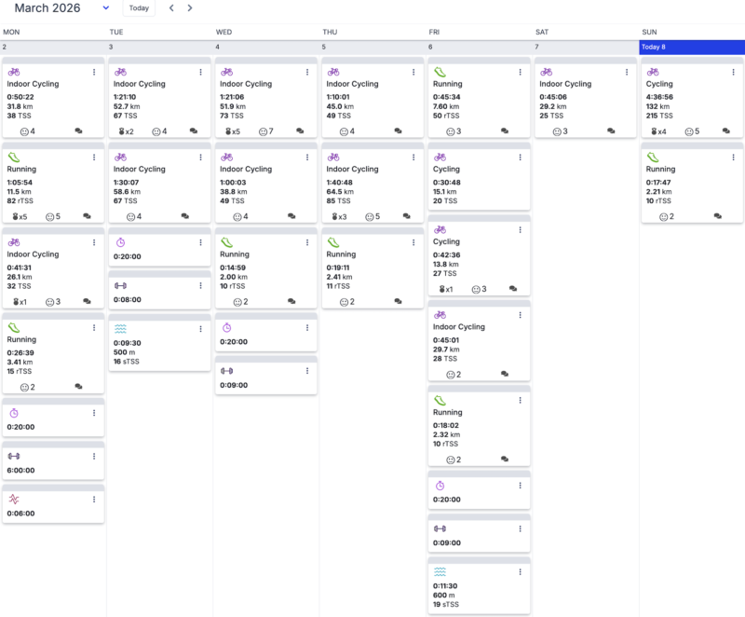The height and width of the screenshot is (617, 745).
Task: Click the swim icon on Tuesday's 500 m card
Action: [x=120, y=329]
